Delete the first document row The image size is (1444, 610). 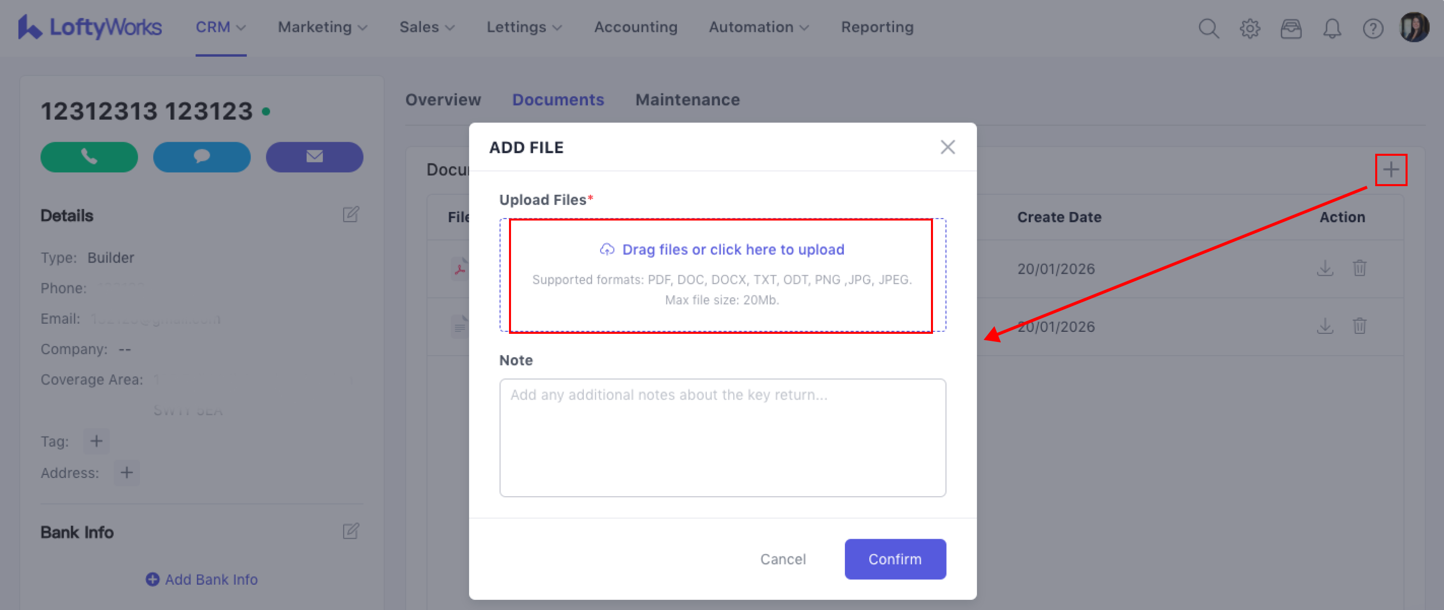1359,268
